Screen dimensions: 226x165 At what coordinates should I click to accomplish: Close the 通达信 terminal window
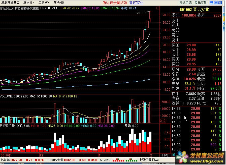coord(220,3)
